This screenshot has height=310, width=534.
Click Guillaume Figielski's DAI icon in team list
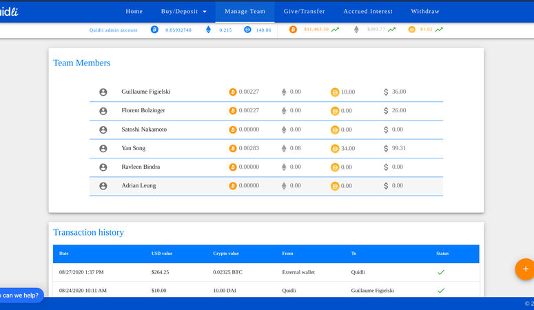[x=335, y=92]
